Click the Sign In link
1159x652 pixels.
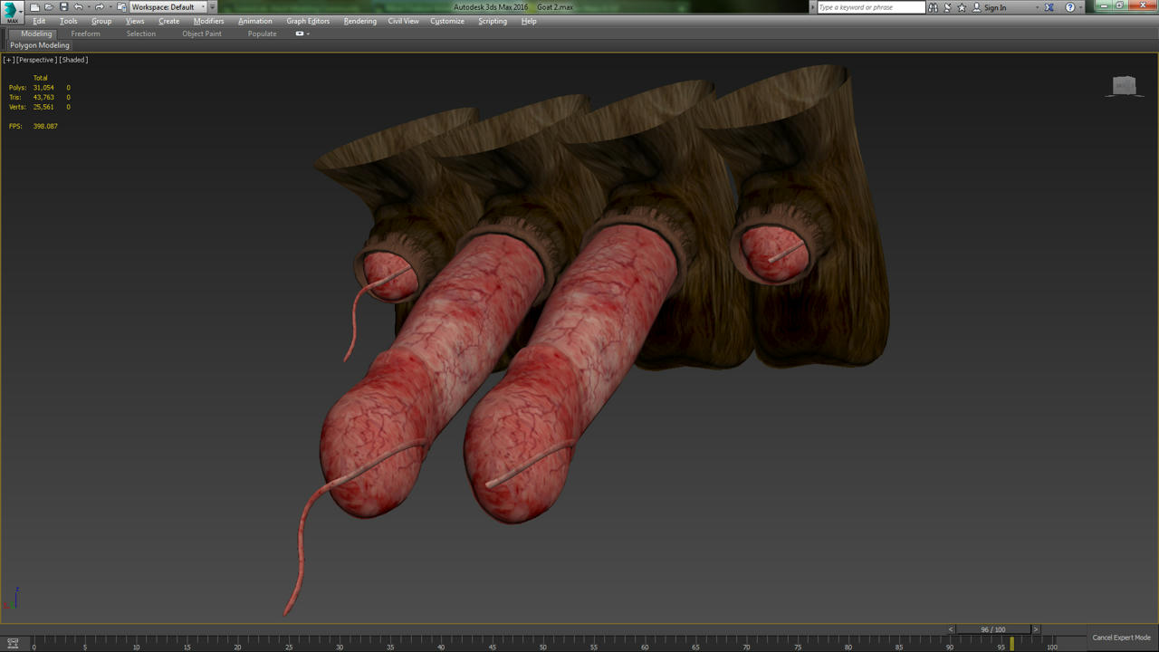point(995,7)
